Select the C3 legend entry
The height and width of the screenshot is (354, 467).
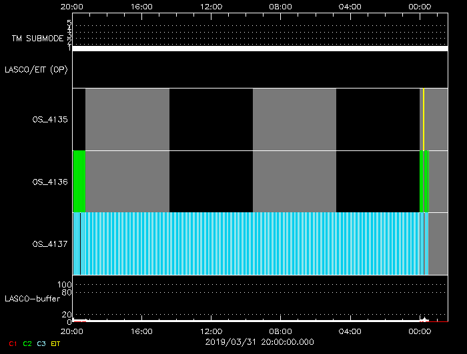pos(41,344)
